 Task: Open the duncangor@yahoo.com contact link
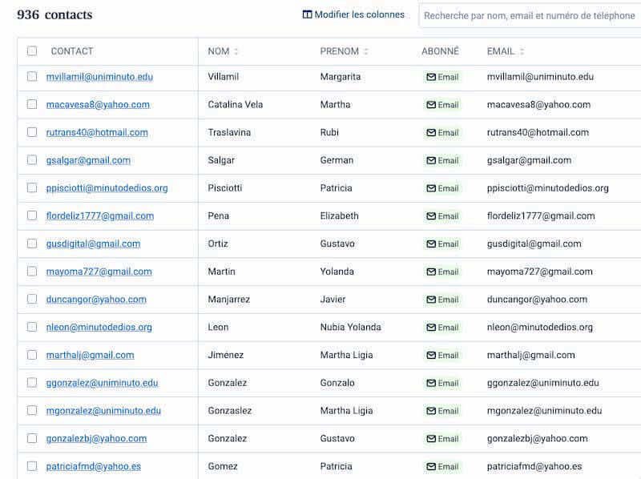(x=96, y=300)
